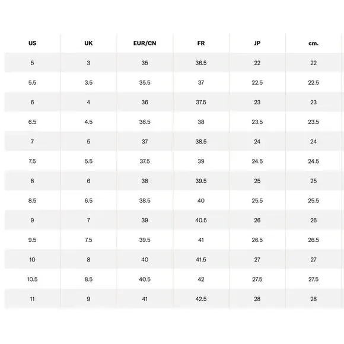The image size is (344, 344).
Task: Click US size 7 cell
Action: click(32, 142)
